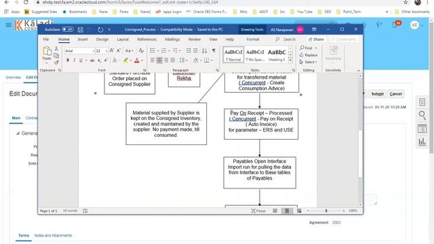
Task: Open the Select dropdown in Editing
Action: [x=309, y=62]
